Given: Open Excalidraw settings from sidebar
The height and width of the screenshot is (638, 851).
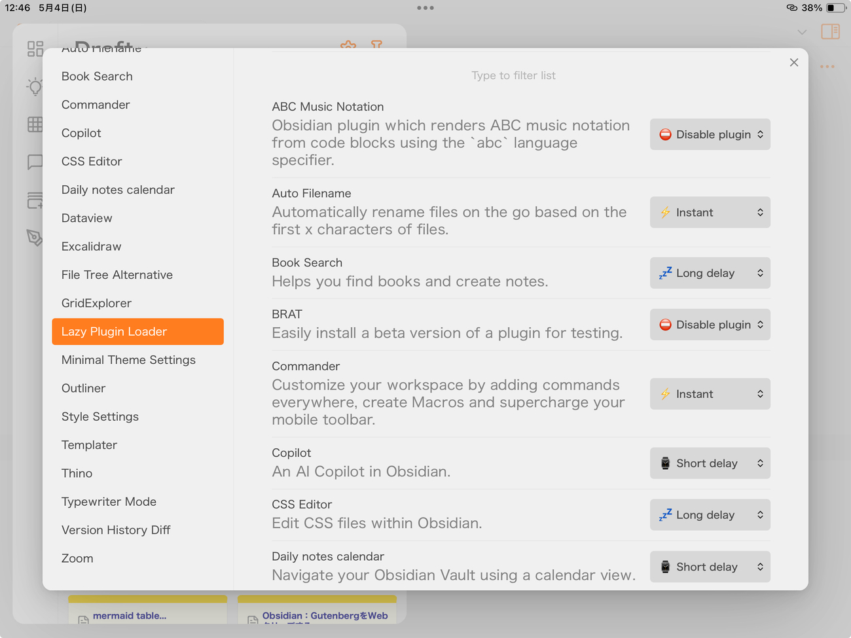Looking at the screenshot, I should point(91,247).
